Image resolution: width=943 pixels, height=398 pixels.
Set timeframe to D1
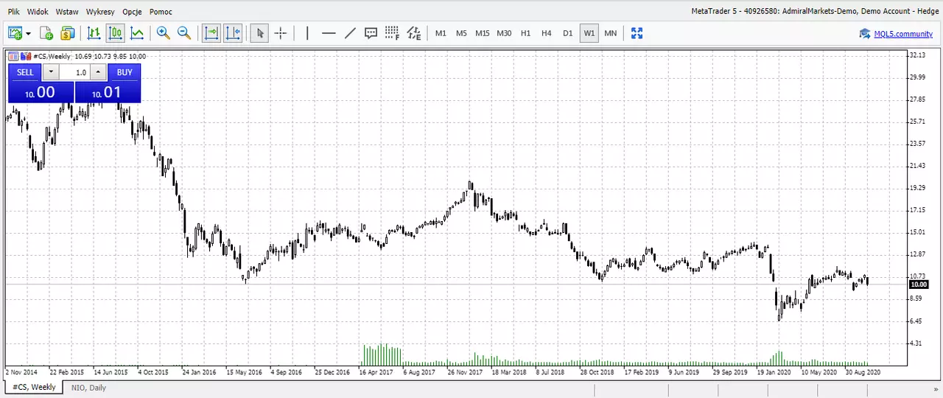pos(567,33)
